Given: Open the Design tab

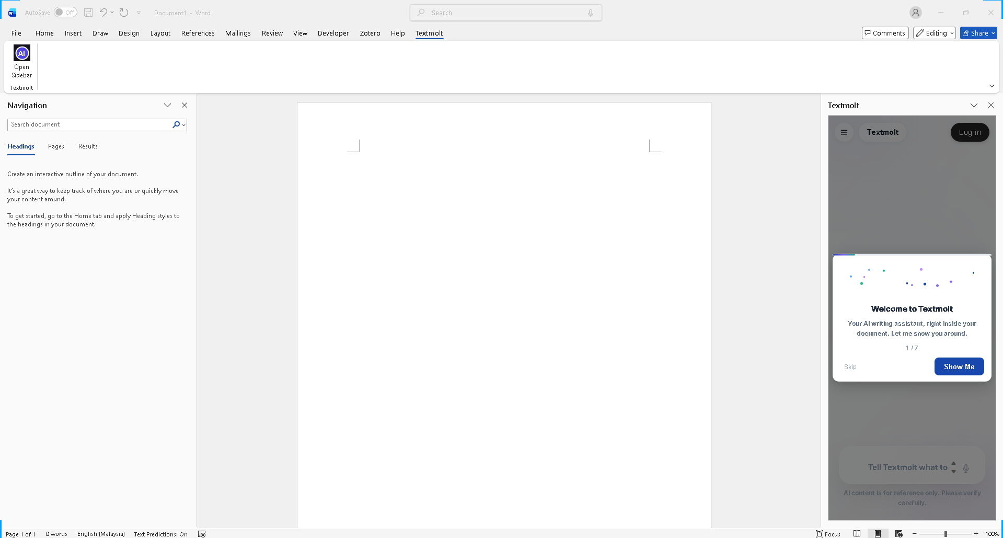Looking at the screenshot, I should [129, 33].
